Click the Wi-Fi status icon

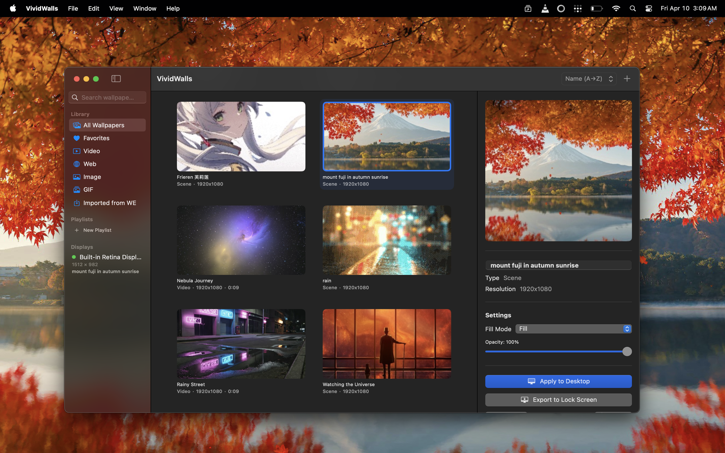(x=616, y=8)
